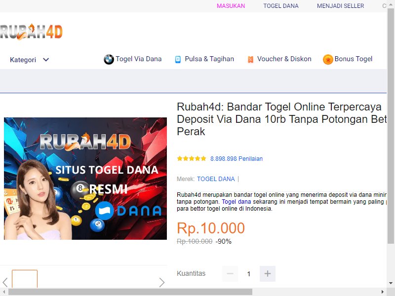
Task: Open TOGEL DANA in top bar
Action: pyautogui.click(x=281, y=6)
